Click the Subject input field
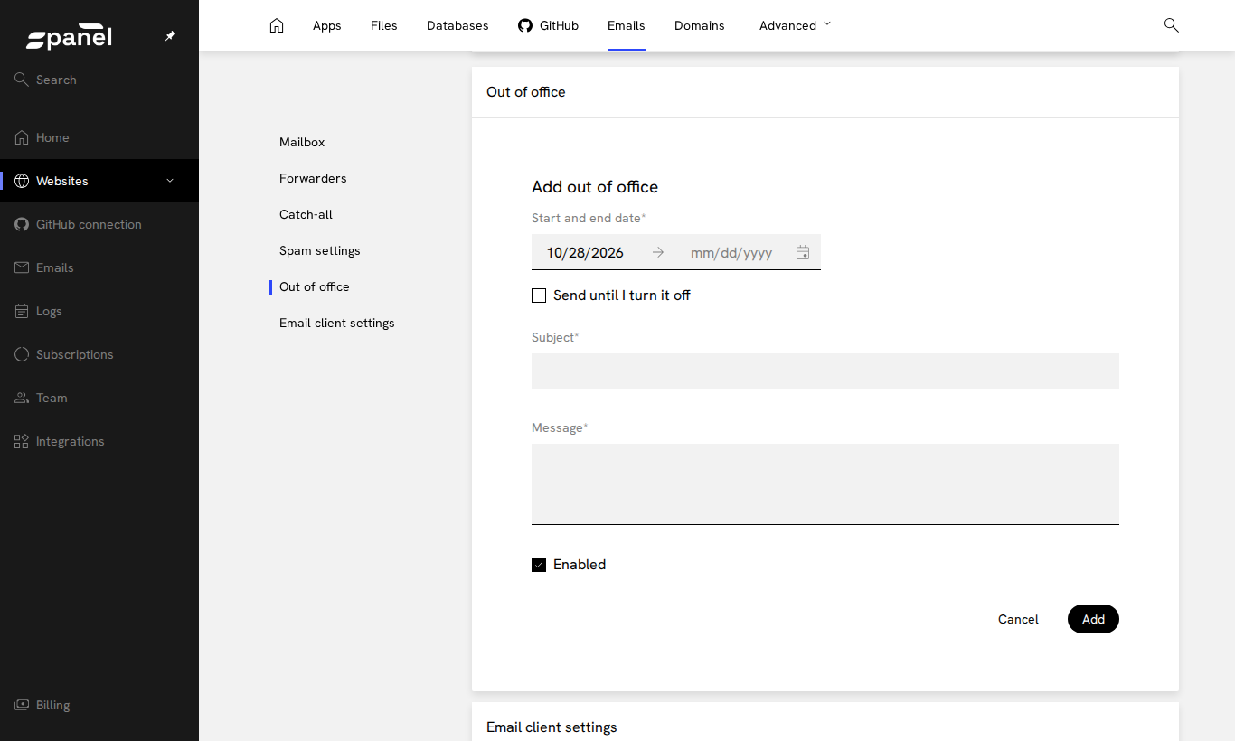This screenshot has width=1235, height=741. [825, 371]
